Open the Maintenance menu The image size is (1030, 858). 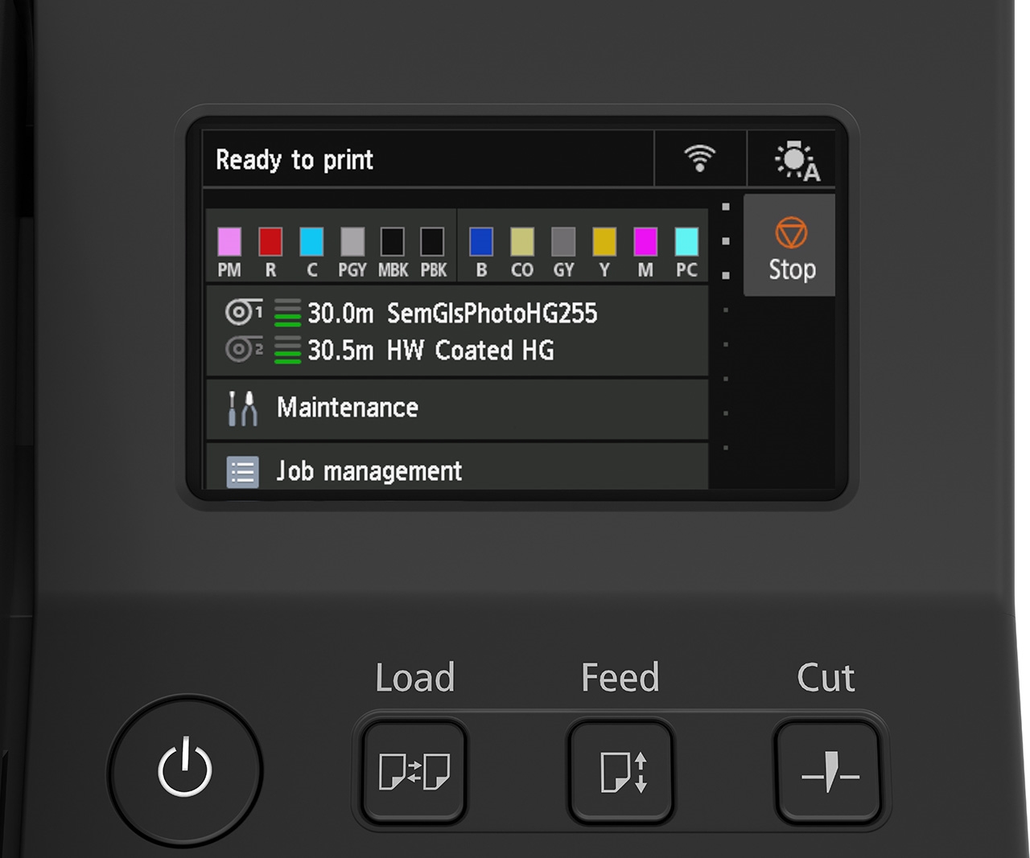[x=456, y=408]
